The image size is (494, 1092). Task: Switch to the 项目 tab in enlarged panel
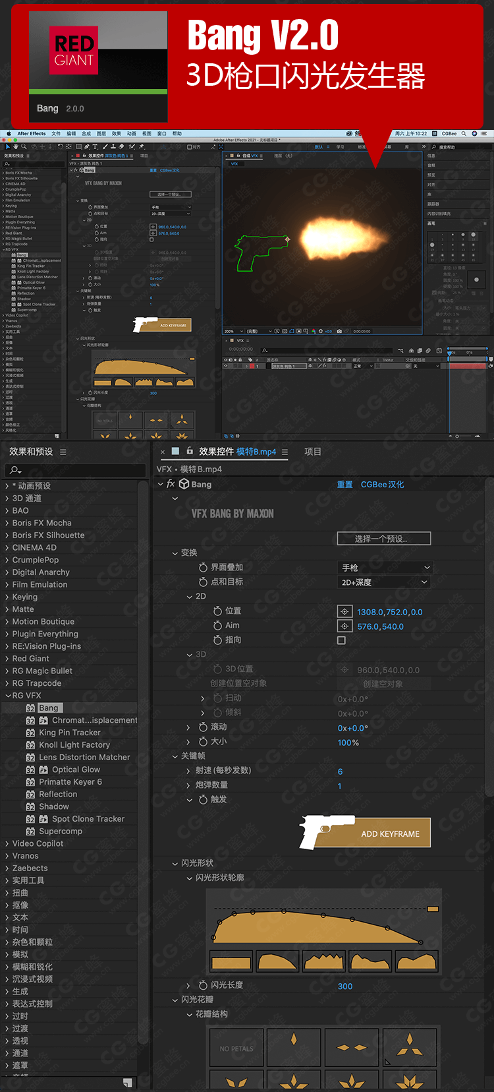tap(312, 452)
